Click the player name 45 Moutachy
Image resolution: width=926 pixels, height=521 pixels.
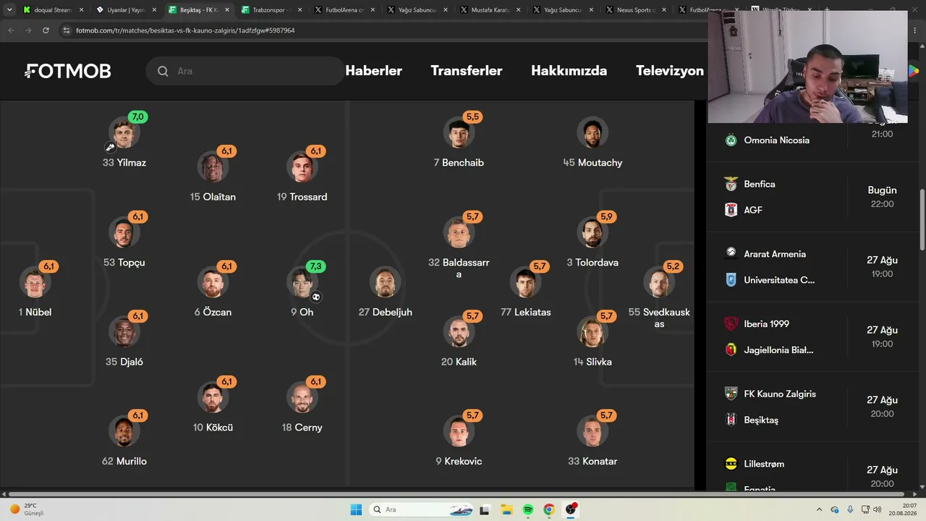point(592,163)
